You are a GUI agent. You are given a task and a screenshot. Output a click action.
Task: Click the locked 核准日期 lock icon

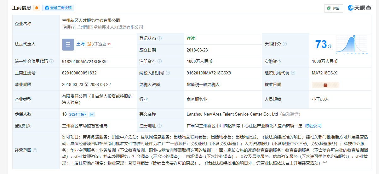(x=325, y=85)
